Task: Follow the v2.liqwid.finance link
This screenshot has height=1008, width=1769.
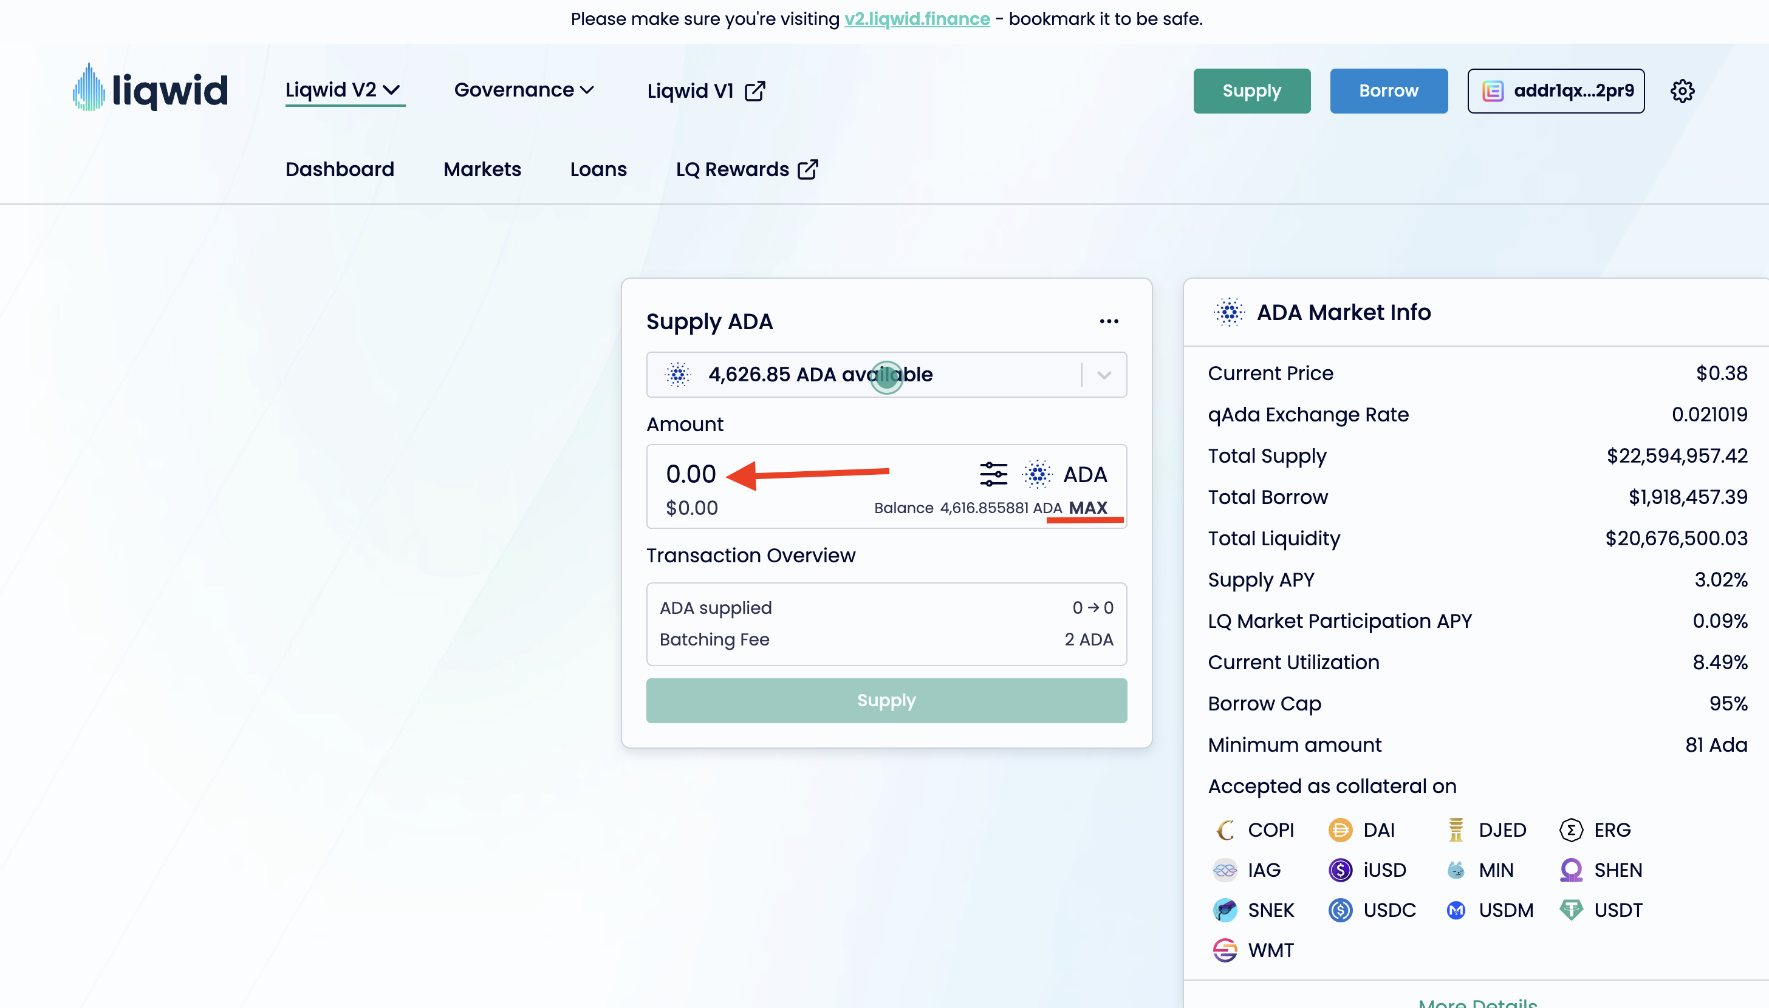Action: 917,19
